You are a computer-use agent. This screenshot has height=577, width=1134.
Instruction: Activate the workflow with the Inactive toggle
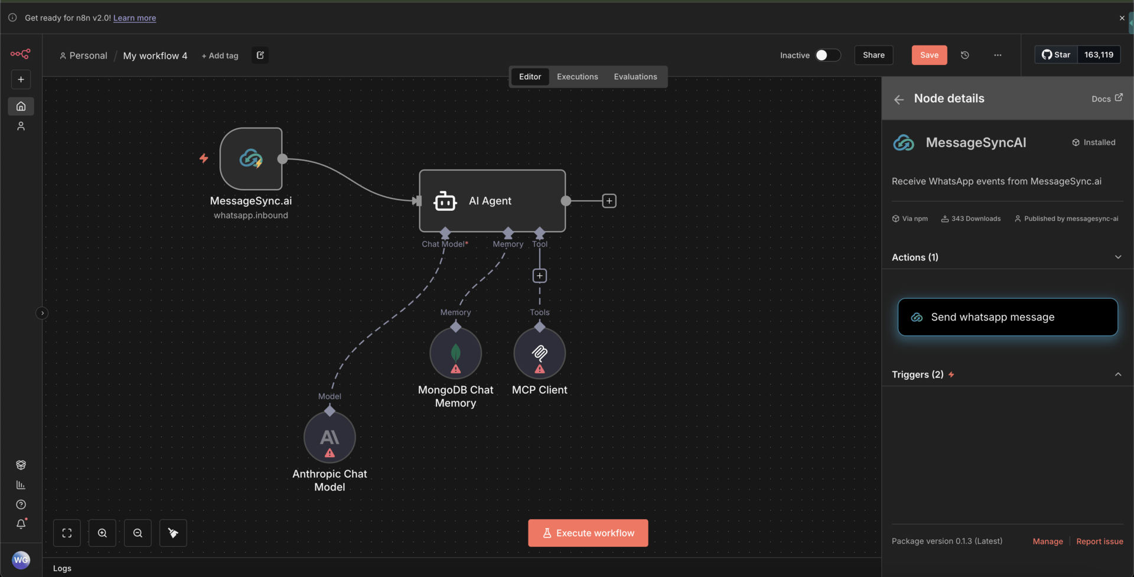point(827,55)
